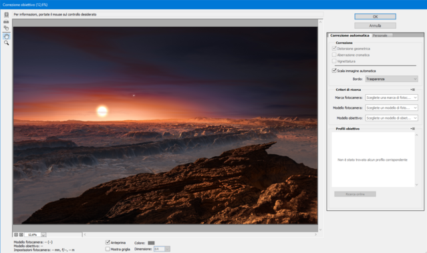
Task: Enable Aberrazione cromatica checkbox
Action: click(x=334, y=55)
